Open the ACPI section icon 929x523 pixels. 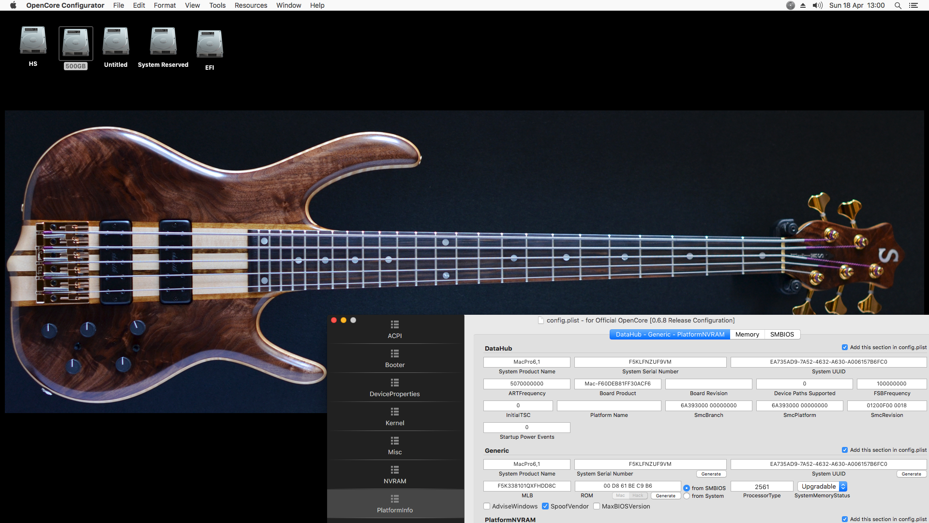coord(395,325)
